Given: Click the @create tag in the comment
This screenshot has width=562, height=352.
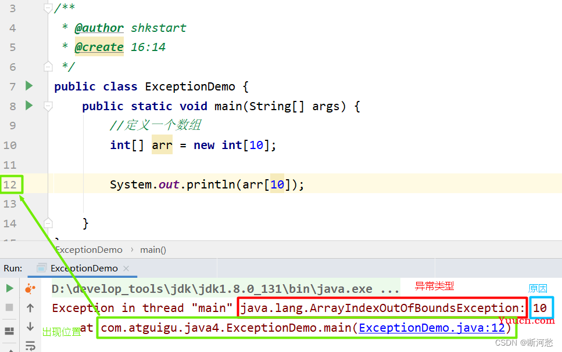Looking at the screenshot, I should tap(99, 47).
